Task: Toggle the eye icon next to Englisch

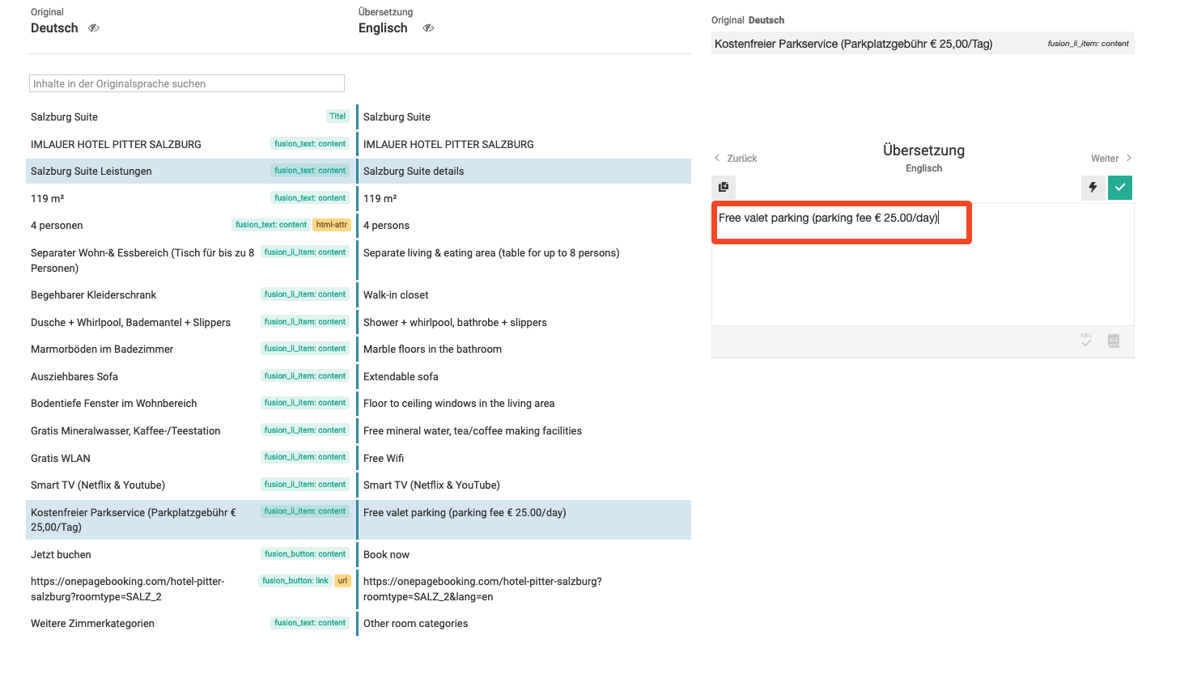Action: [429, 28]
